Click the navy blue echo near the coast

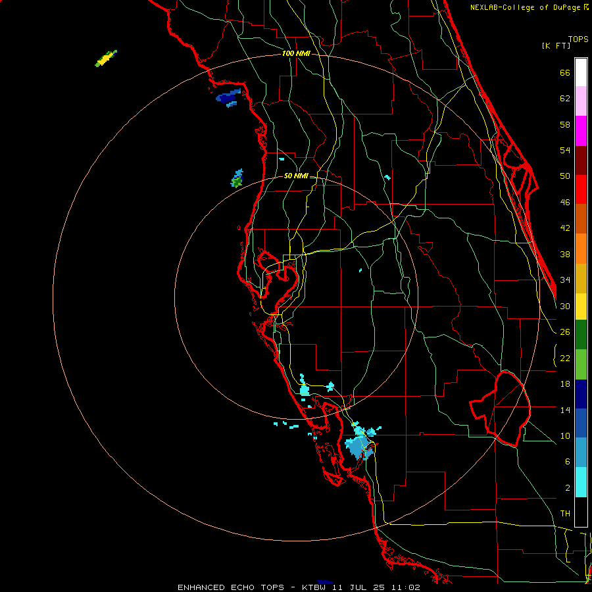click(x=228, y=98)
